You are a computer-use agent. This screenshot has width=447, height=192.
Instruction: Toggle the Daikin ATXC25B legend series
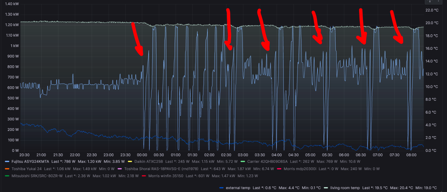[x=149, y=162]
